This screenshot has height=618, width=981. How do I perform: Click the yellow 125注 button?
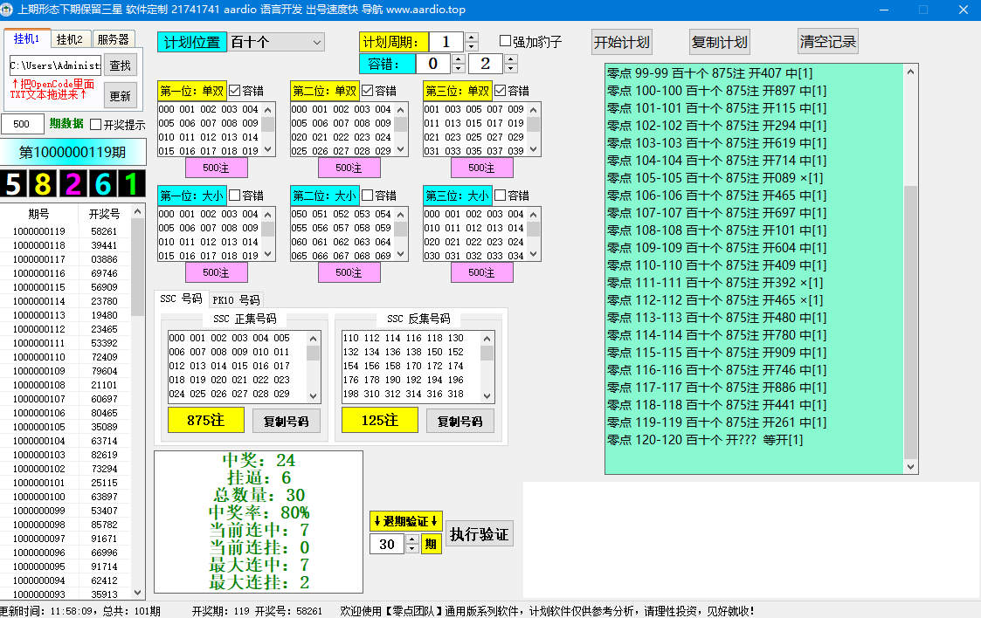pyautogui.click(x=380, y=420)
